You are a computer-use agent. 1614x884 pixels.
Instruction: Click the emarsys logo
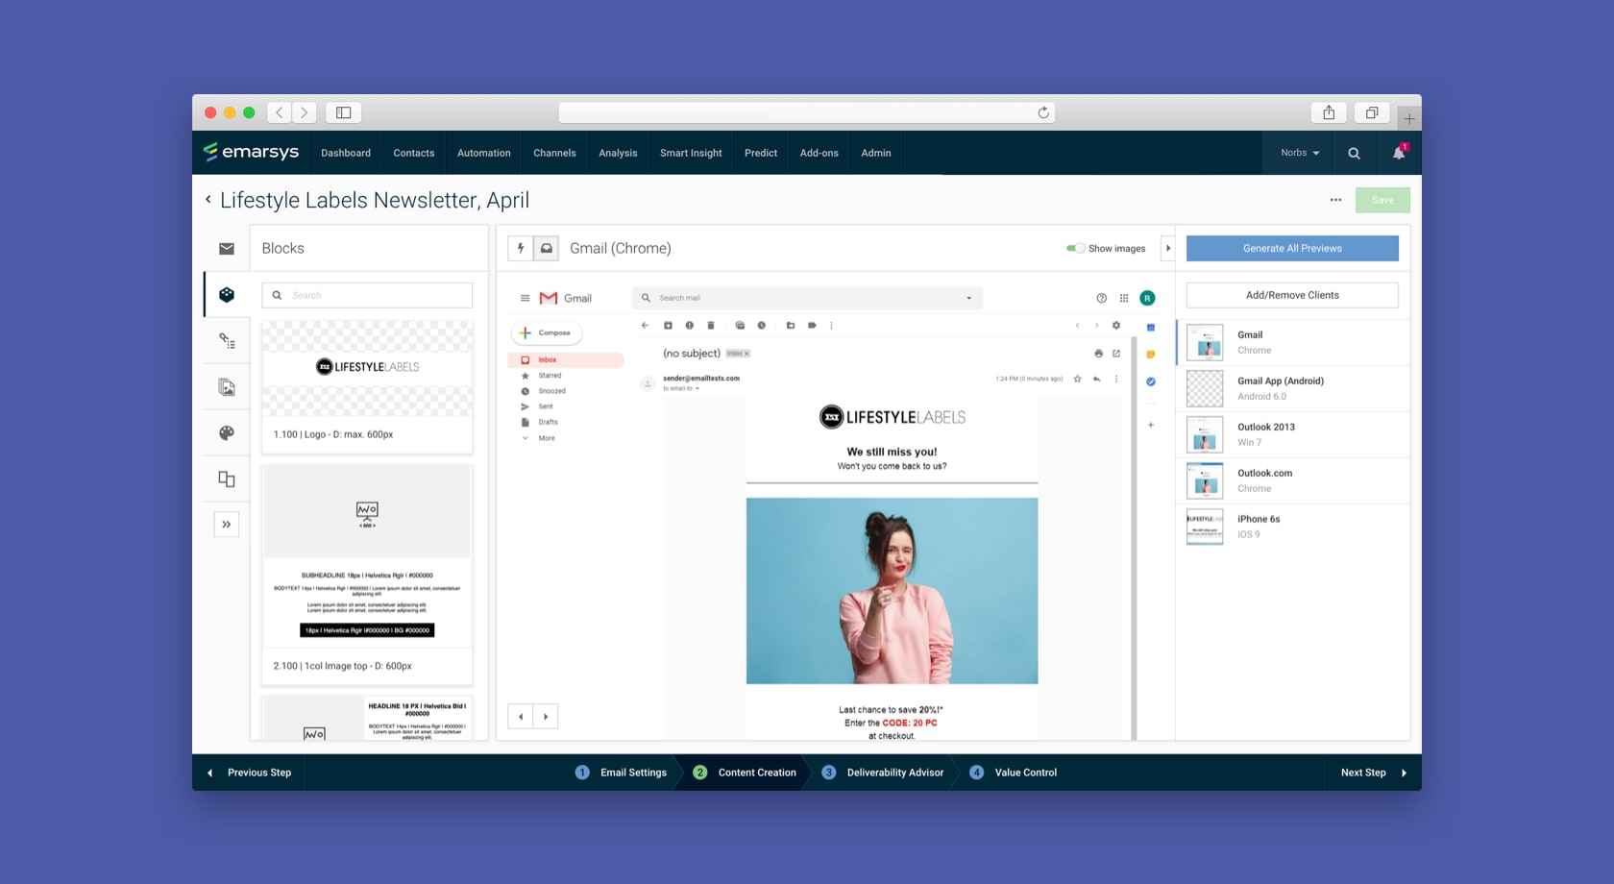coord(251,152)
